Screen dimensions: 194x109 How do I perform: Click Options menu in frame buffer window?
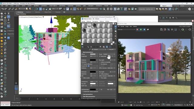coord(135,26)
